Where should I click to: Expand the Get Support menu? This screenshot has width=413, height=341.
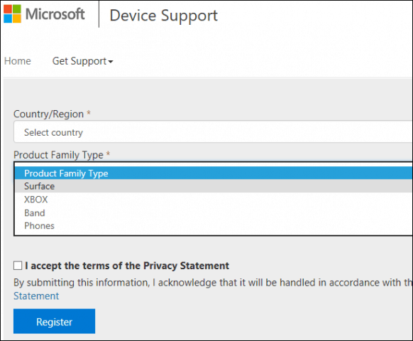82,61
